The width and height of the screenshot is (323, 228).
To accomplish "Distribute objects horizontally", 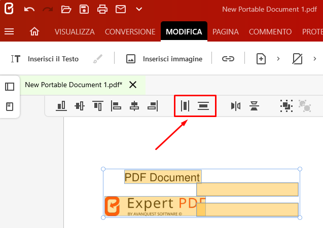I will [x=185, y=106].
